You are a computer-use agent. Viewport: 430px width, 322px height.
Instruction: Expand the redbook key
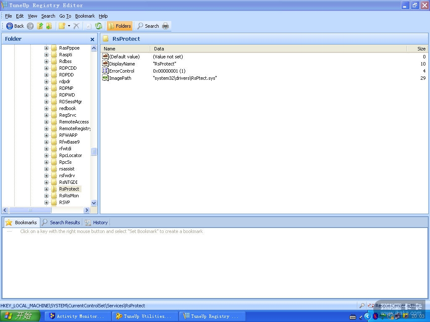(46, 108)
